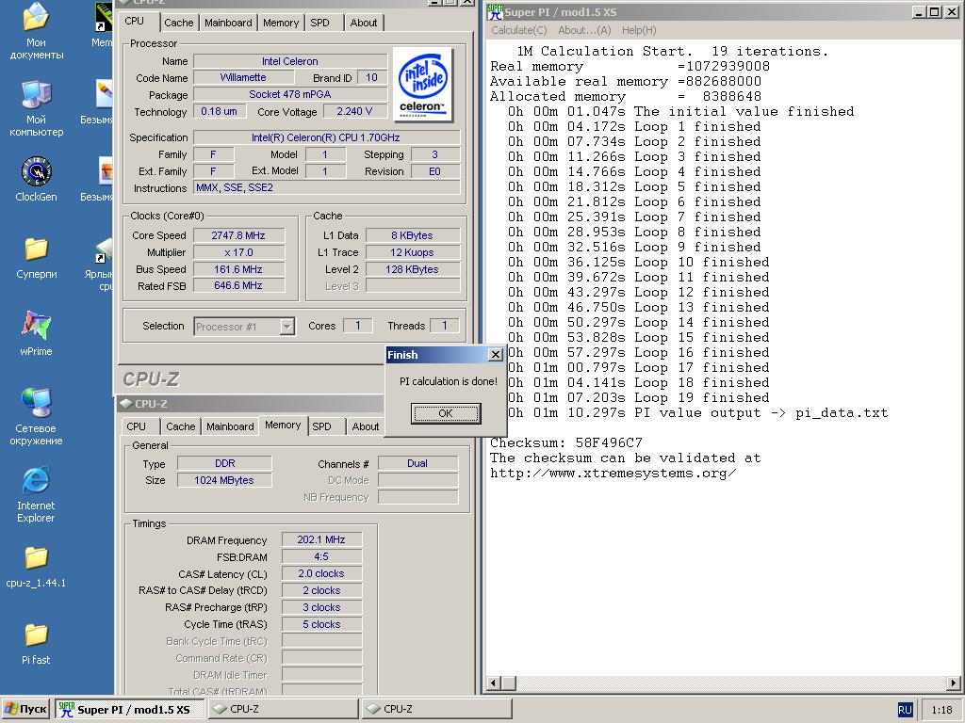
Task: Switch to the first CPU-Z taskbar button
Action: 283,709
